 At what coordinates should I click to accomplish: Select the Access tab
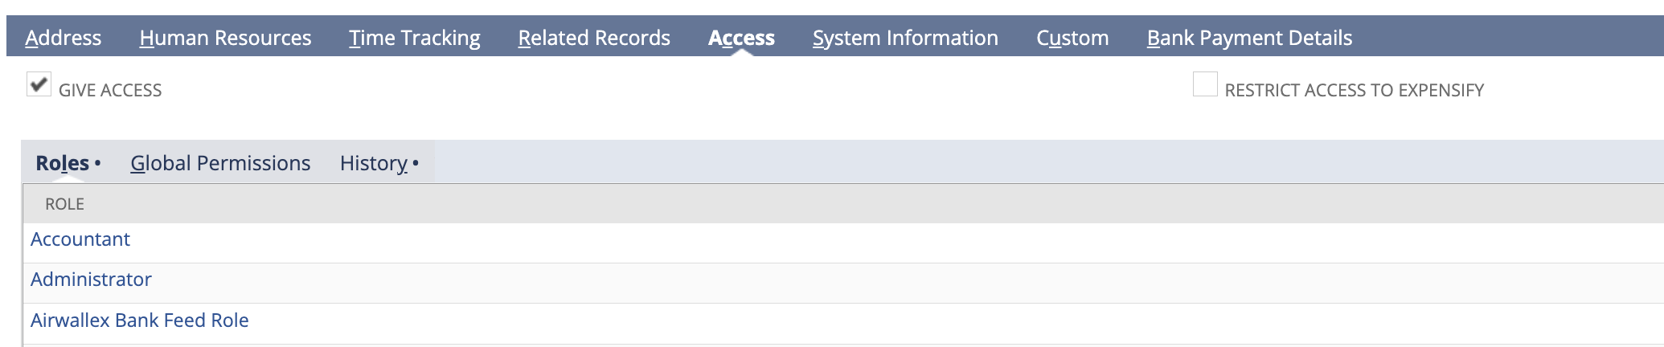coord(740,38)
